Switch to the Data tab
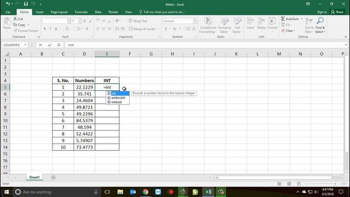The height and width of the screenshot is (197, 350). click(98, 12)
